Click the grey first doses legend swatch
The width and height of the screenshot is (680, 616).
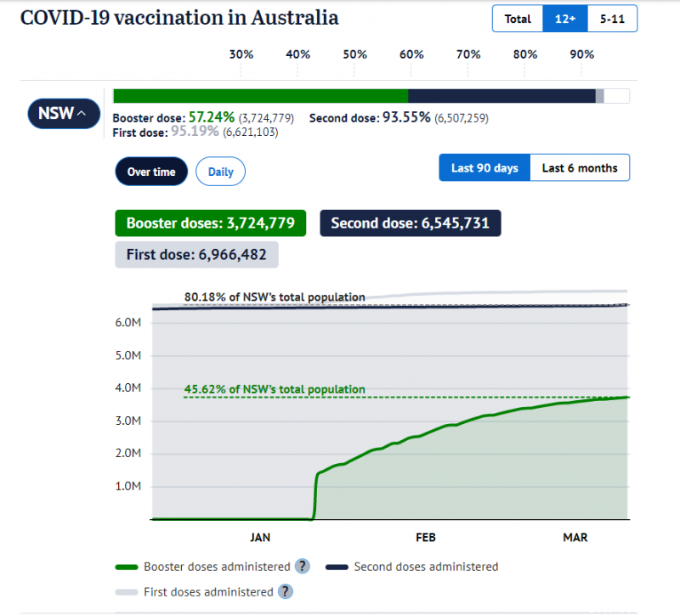(x=127, y=592)
